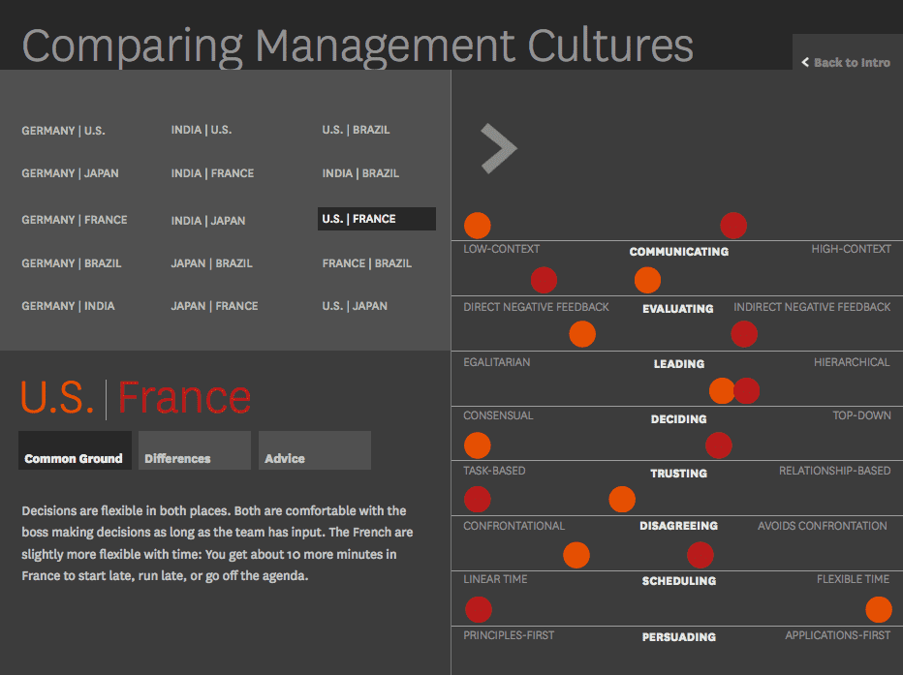Choose the Japan | Brazil comparison
Screen dimensions: 903x675
point(211,263)
